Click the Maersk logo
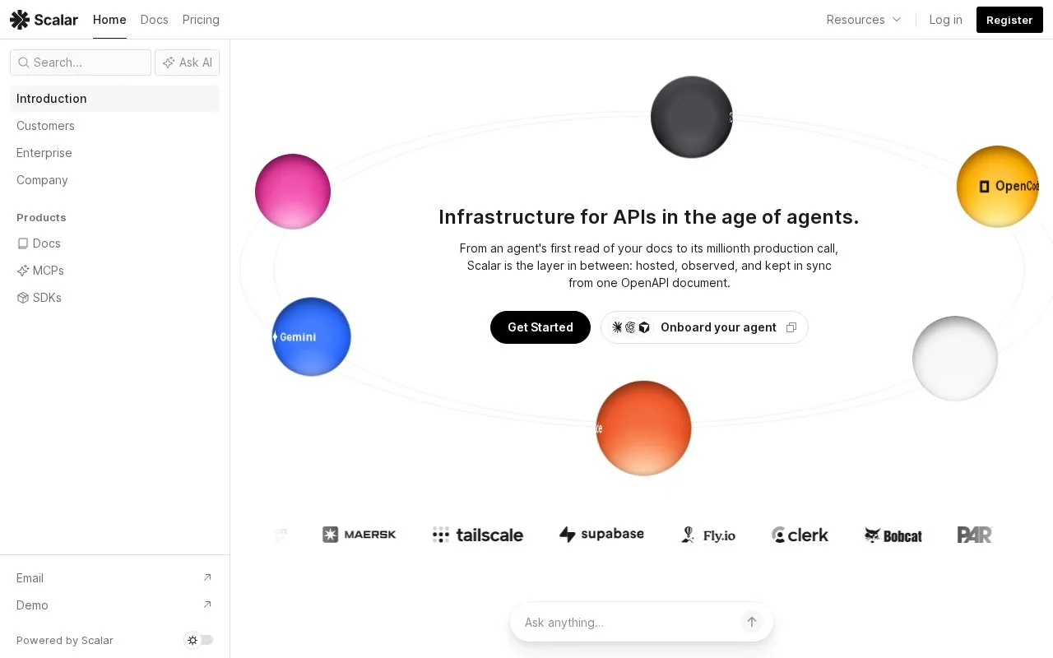 360,535
